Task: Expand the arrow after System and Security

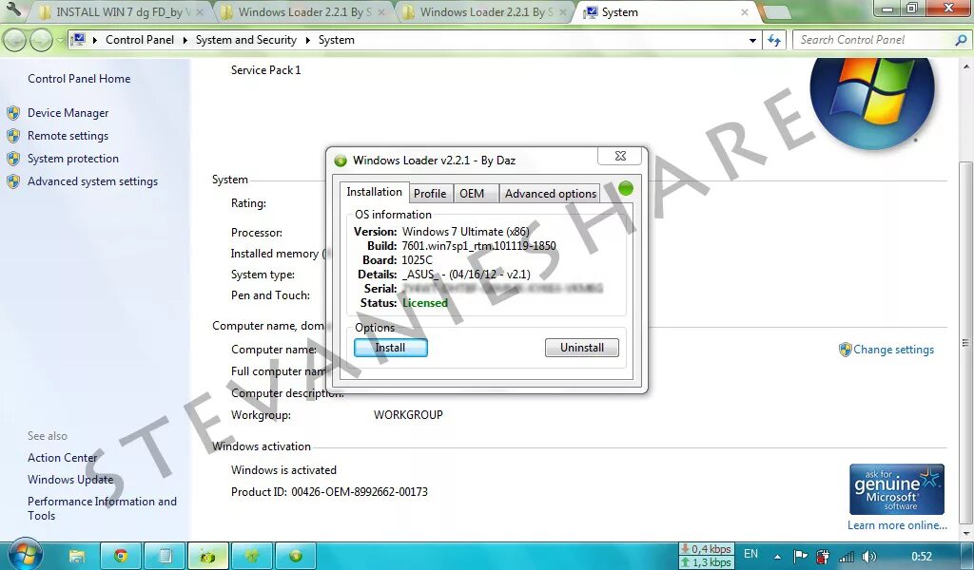Action: 307,40
